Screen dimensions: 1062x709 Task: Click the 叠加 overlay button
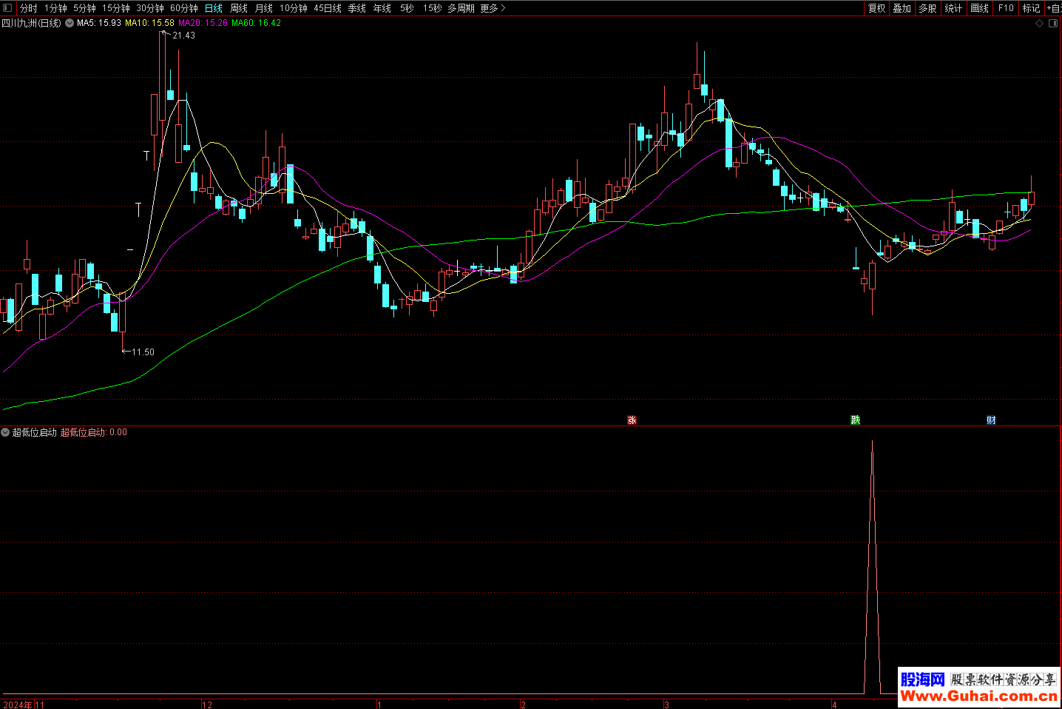(x=902, y=8)
